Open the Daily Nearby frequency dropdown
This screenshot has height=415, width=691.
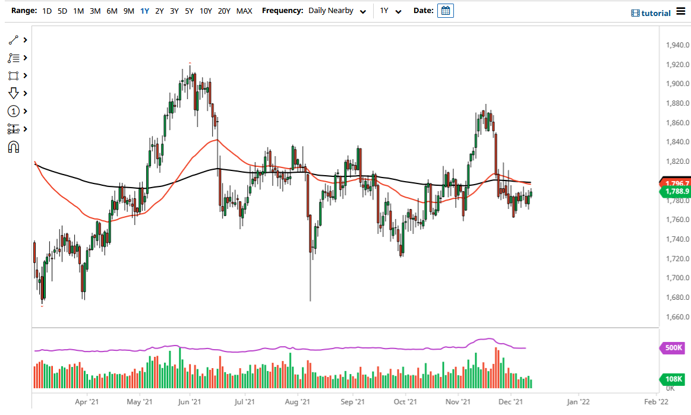click(x=337, y=11)
